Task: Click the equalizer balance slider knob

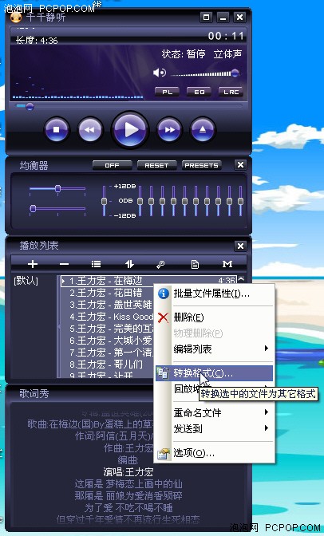Action: (x=57, y=189)
